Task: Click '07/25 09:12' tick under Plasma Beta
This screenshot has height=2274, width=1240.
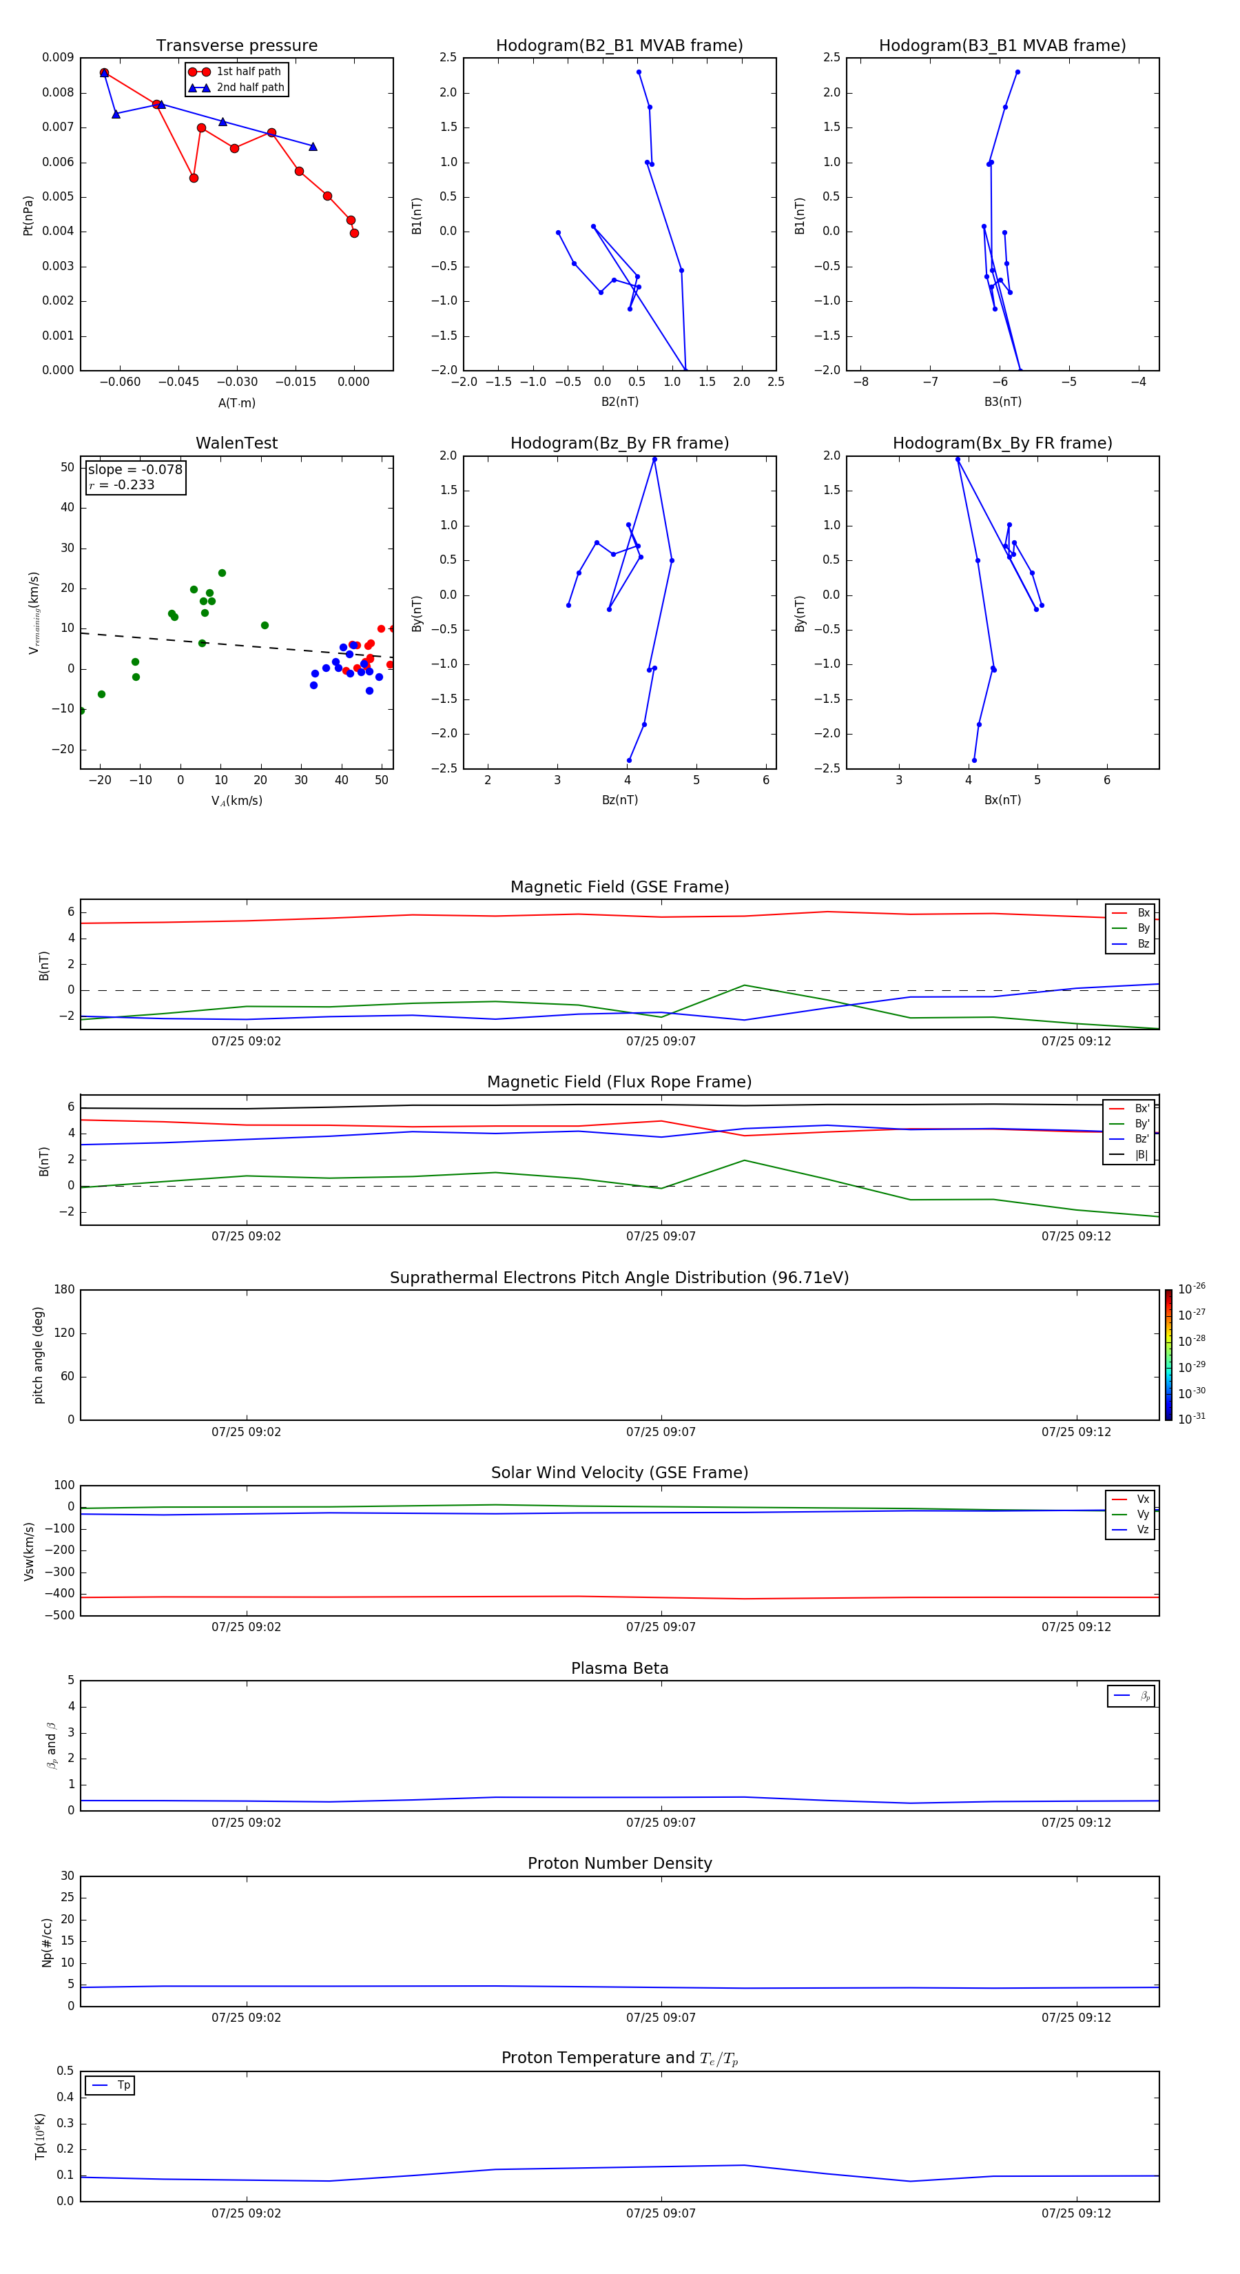Action: pos(1076,1823)
